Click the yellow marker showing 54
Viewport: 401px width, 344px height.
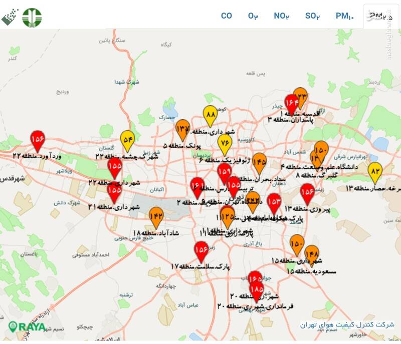click(128, 140)
